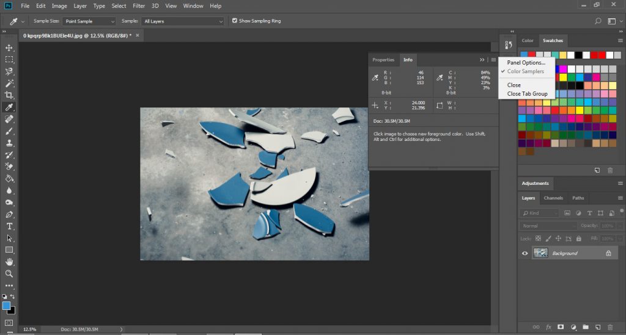Select the Pen tool
The height and width of the screenshot is (335, 626).
click(9, 214)
